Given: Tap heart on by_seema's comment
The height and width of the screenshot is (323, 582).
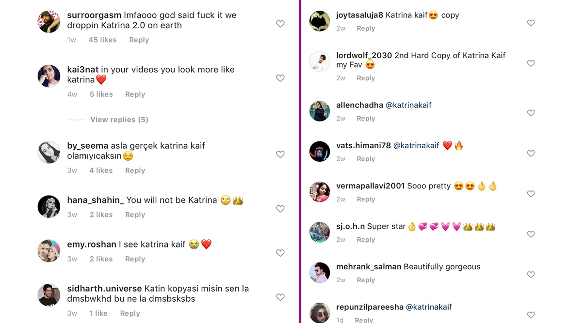Looking at the screenshot, I should [280, 154].
